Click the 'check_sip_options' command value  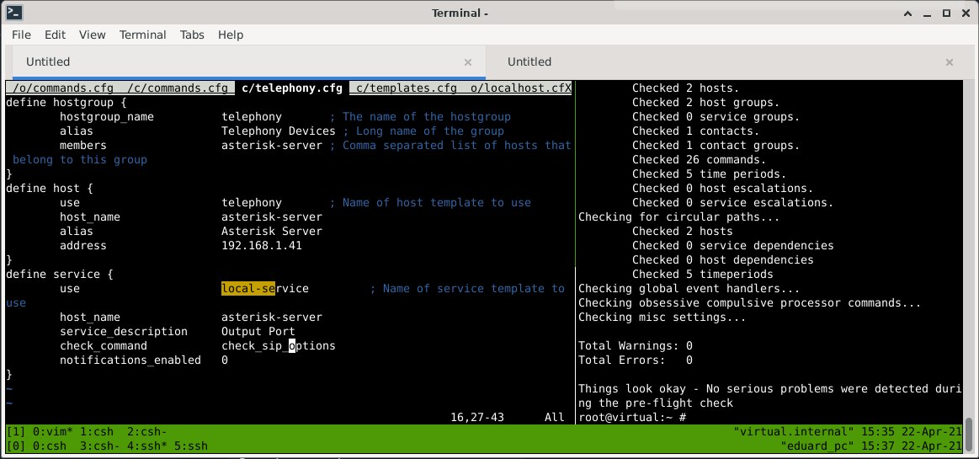coord(279,346)
